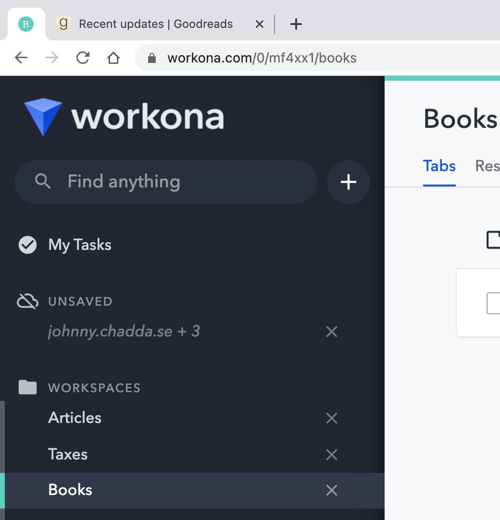Click the unsaved cloud icon

(x=27, y=301)
